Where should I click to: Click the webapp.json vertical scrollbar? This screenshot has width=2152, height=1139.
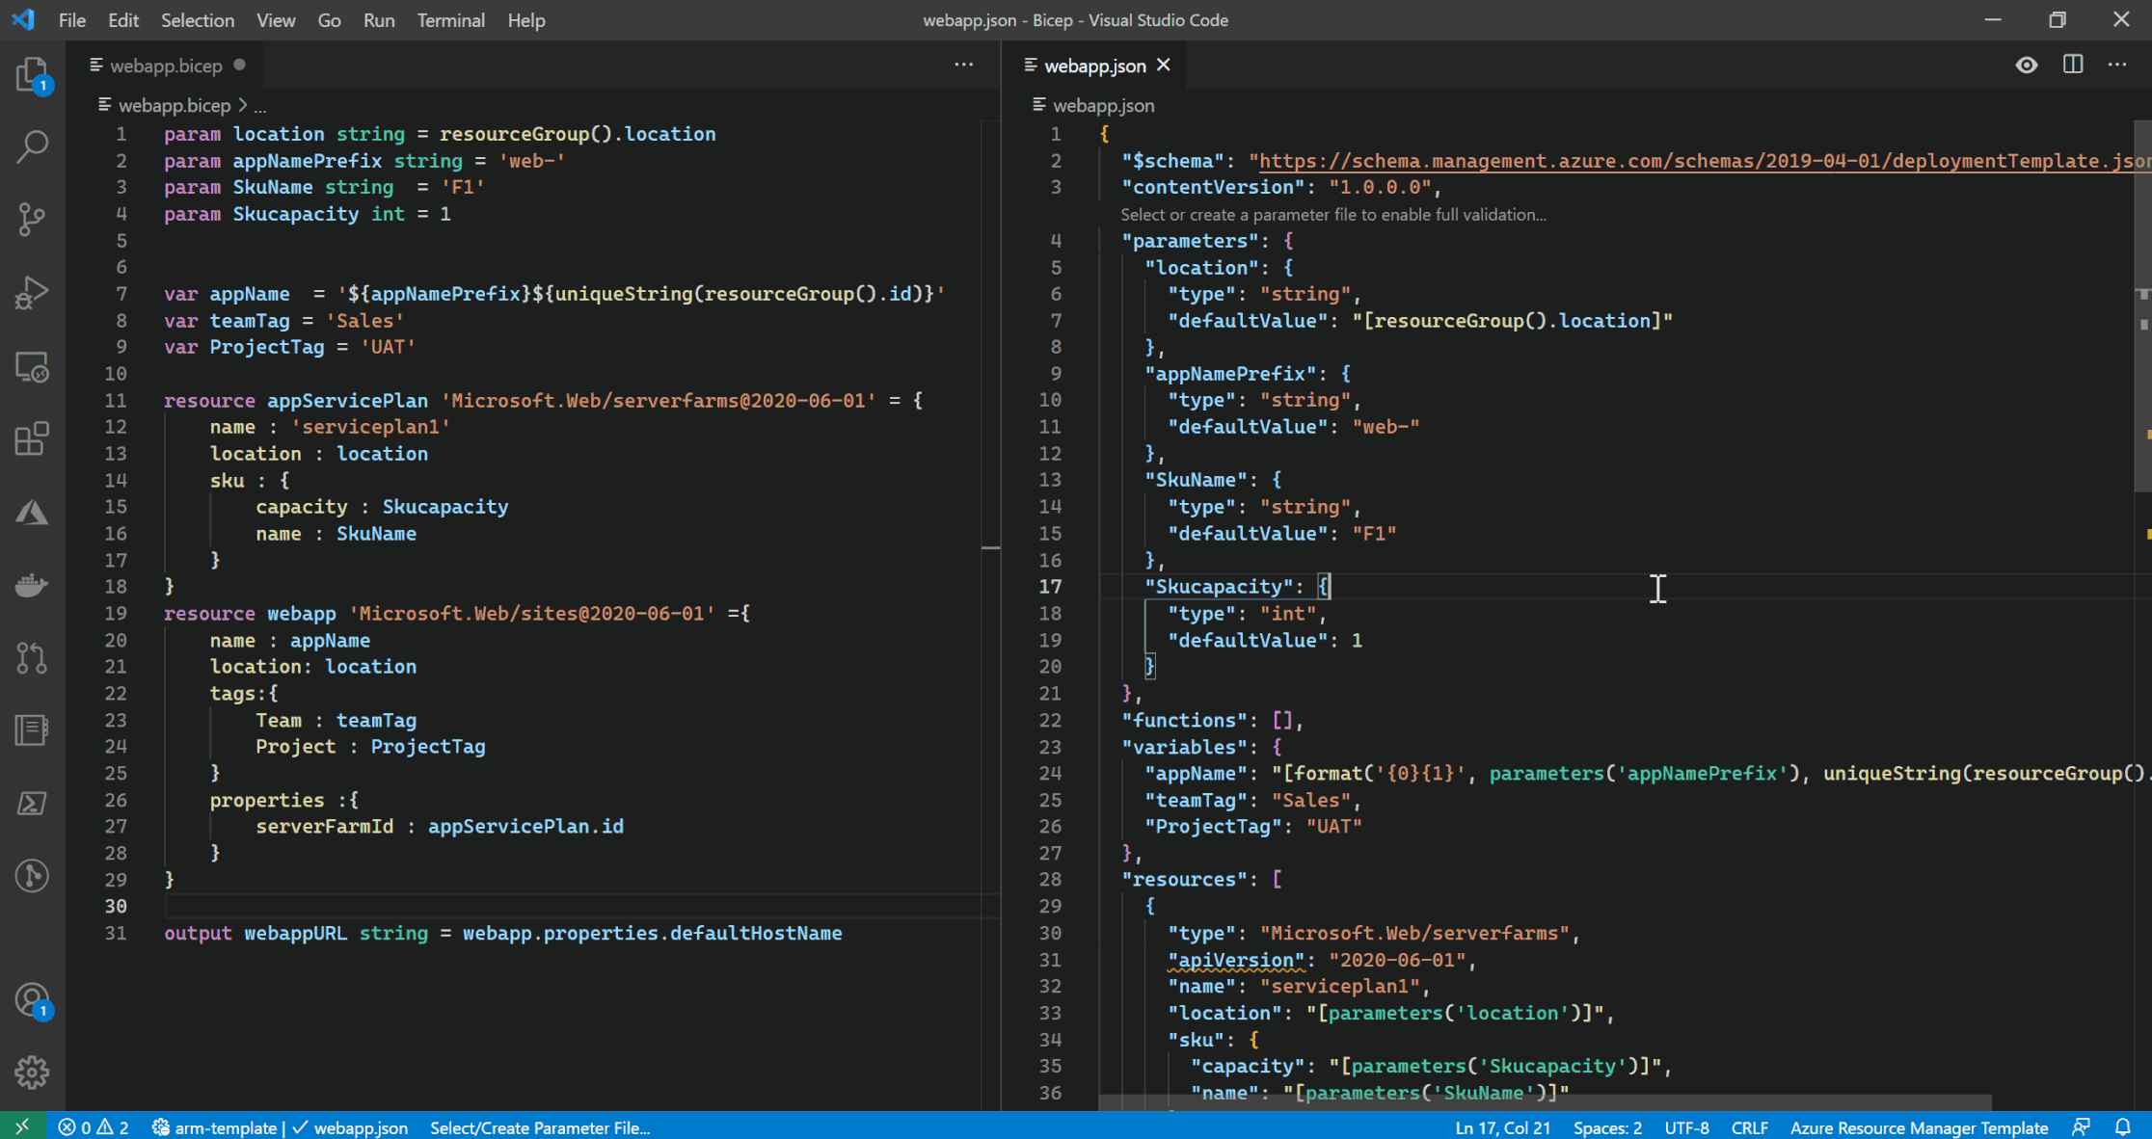(x=2142, y=308)
